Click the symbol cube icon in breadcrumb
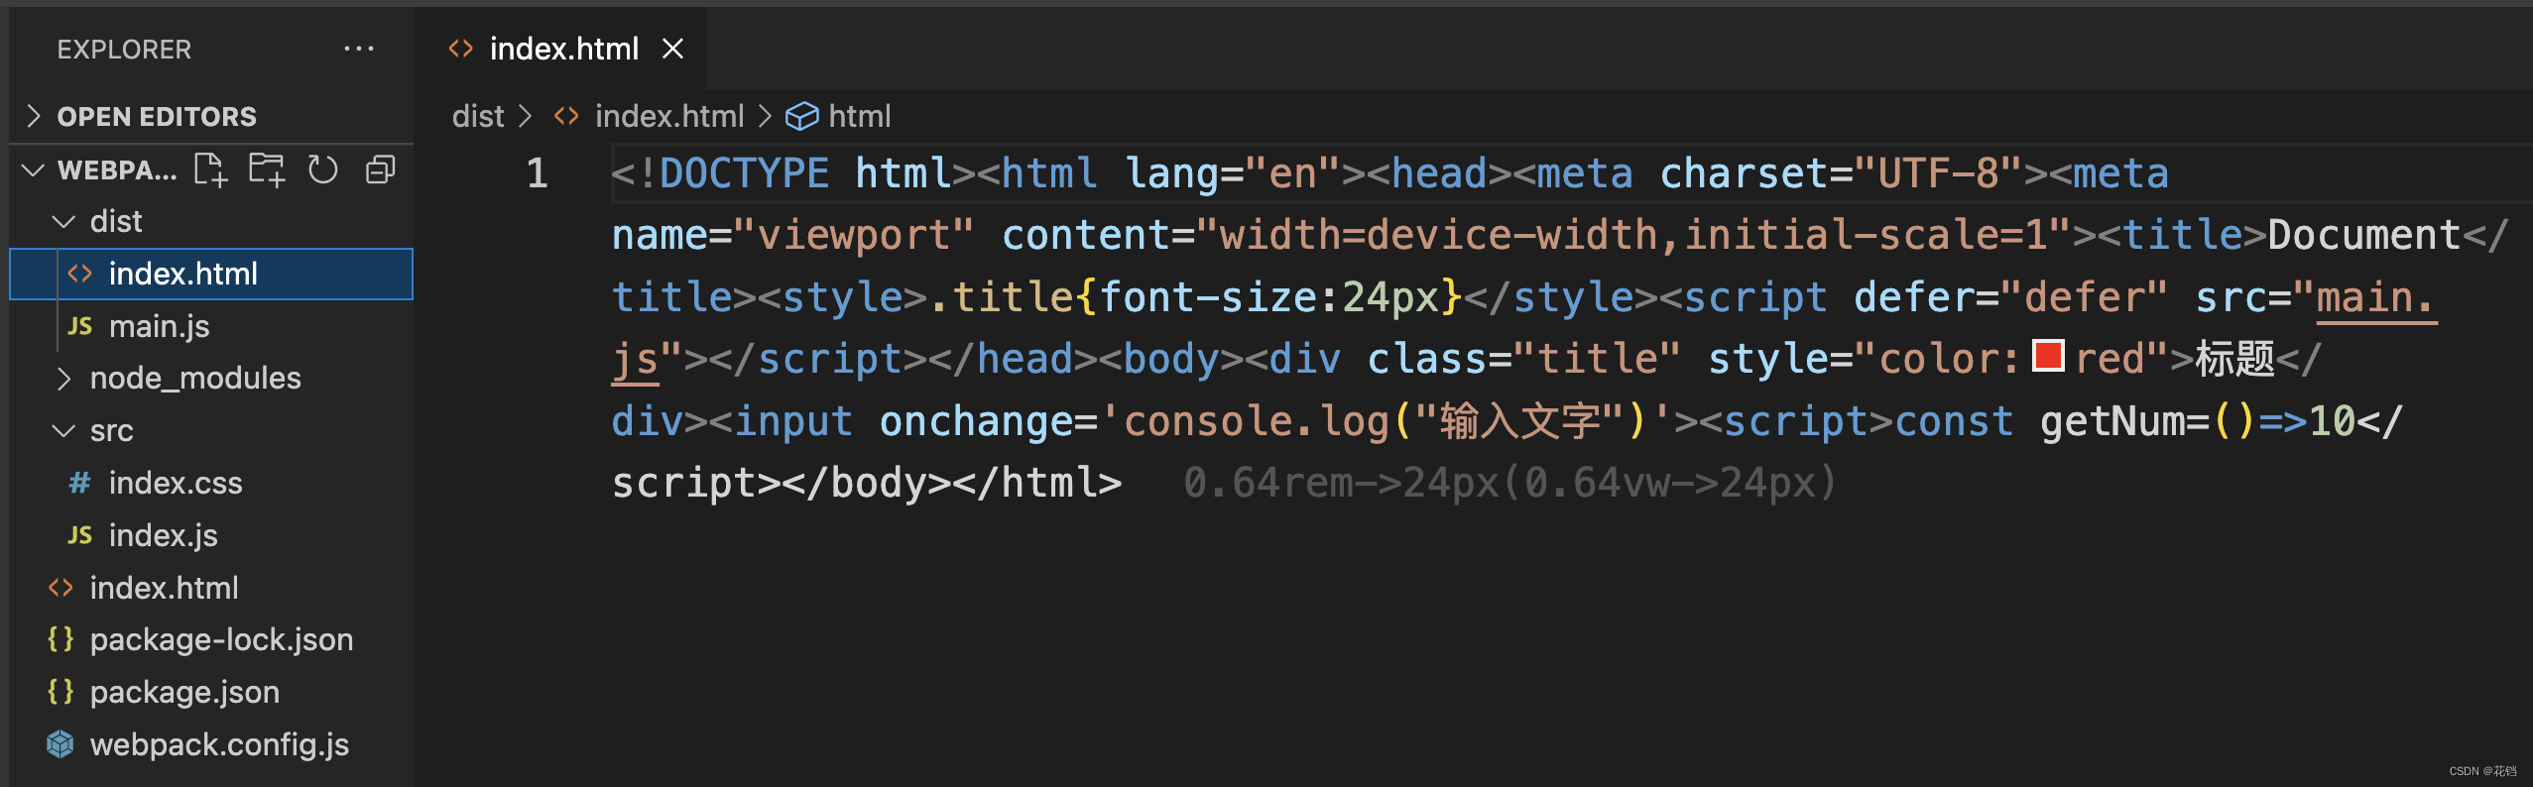The height and width of the screenshot is (787, 2533). pyautogui.click(x=801, y=117)
